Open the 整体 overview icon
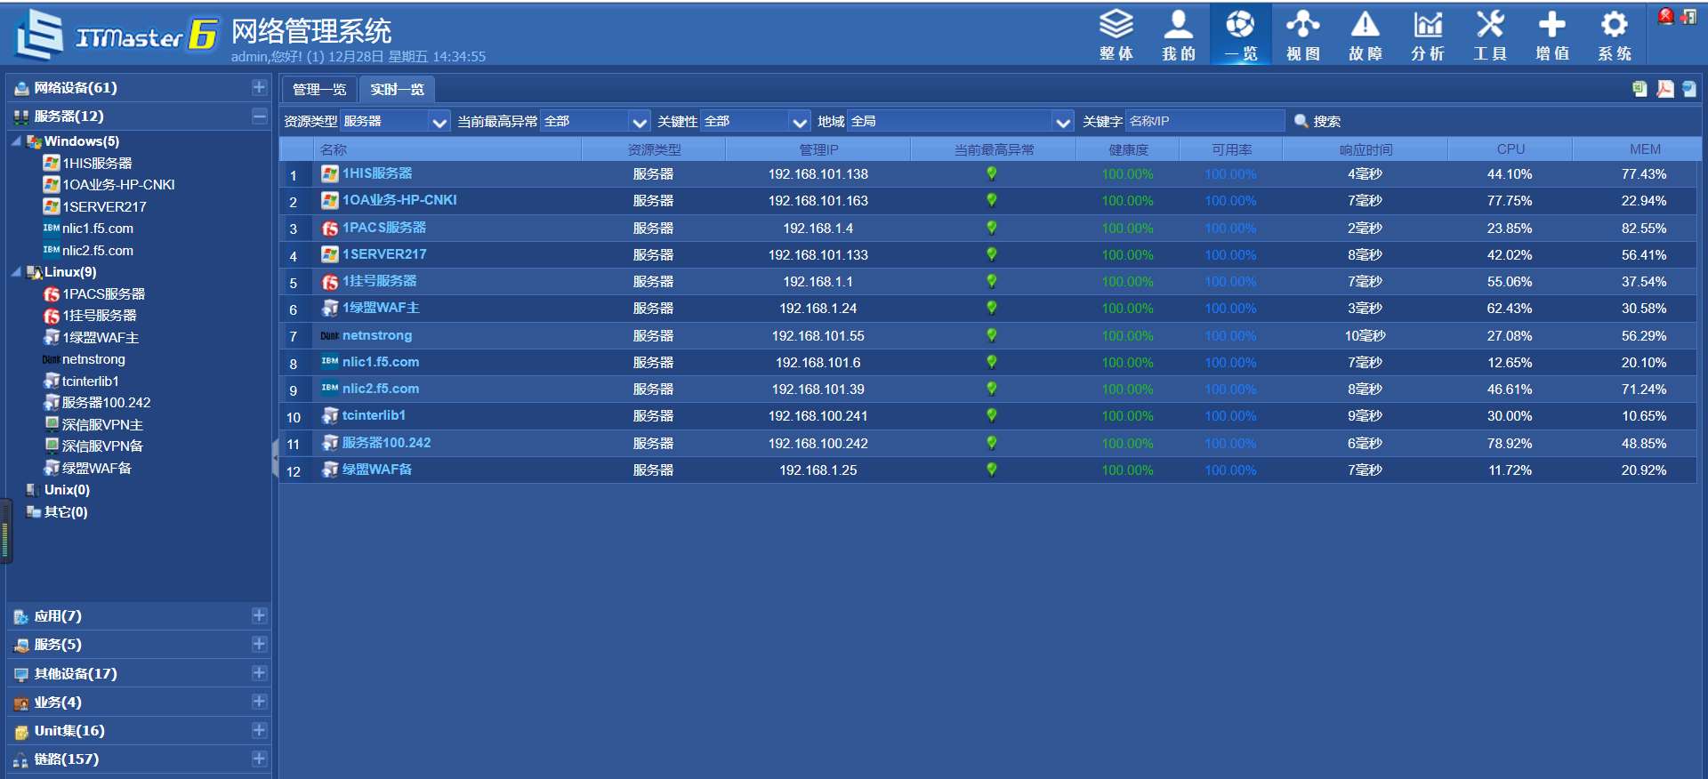 click(x=1116, y=34)
